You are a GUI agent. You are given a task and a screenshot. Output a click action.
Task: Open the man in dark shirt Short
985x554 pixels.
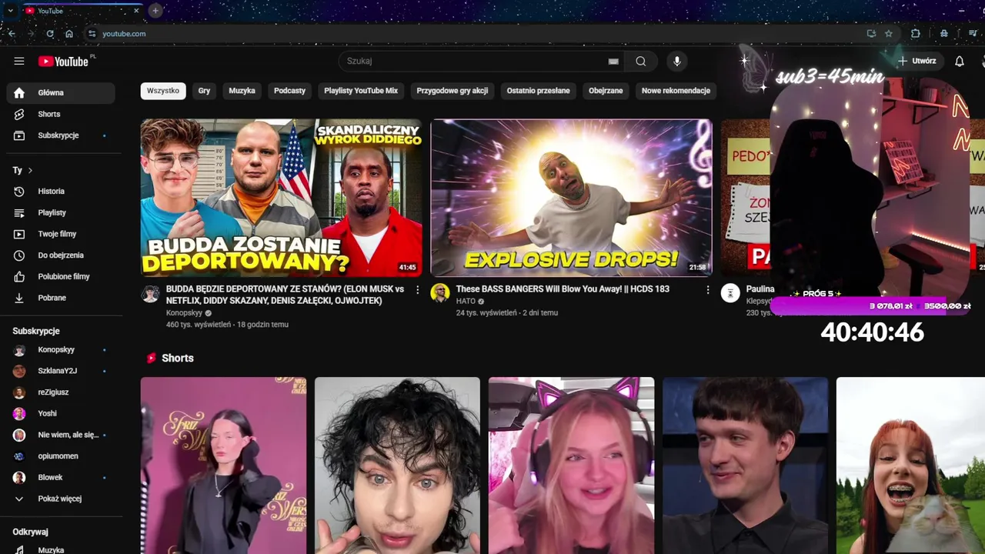745,466
